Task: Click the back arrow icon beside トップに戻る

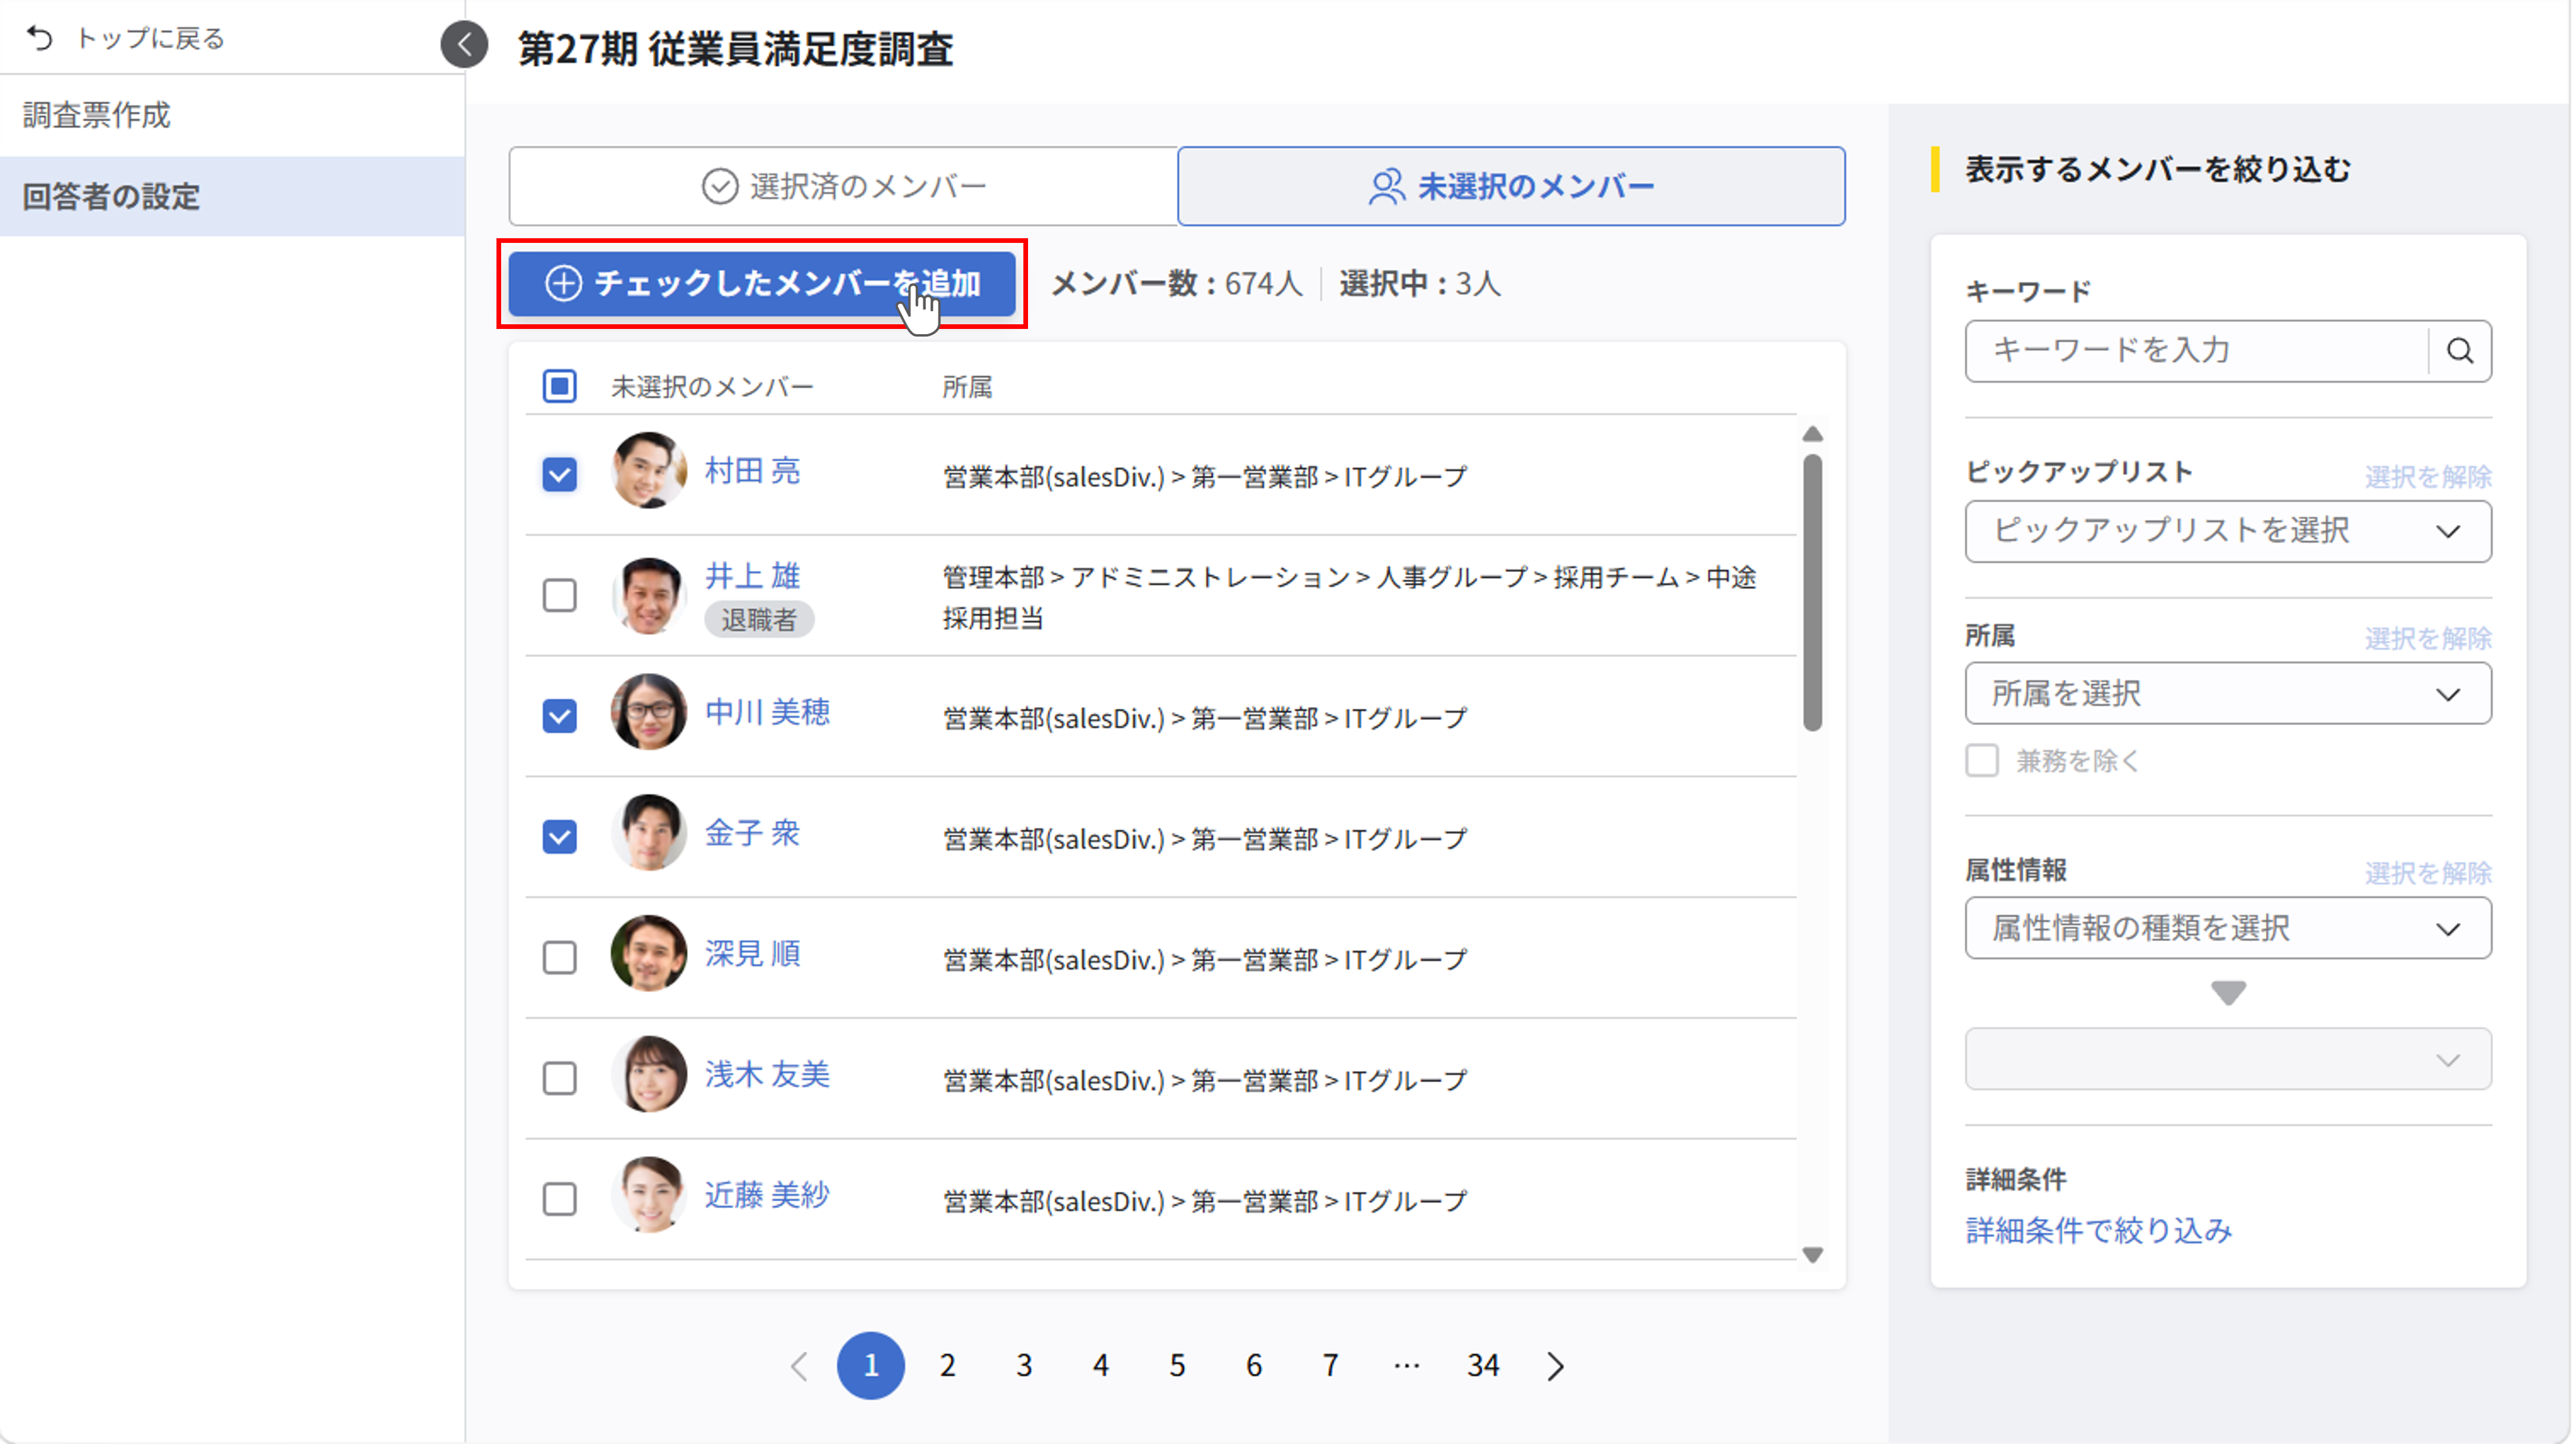Action: click(40, 39)
